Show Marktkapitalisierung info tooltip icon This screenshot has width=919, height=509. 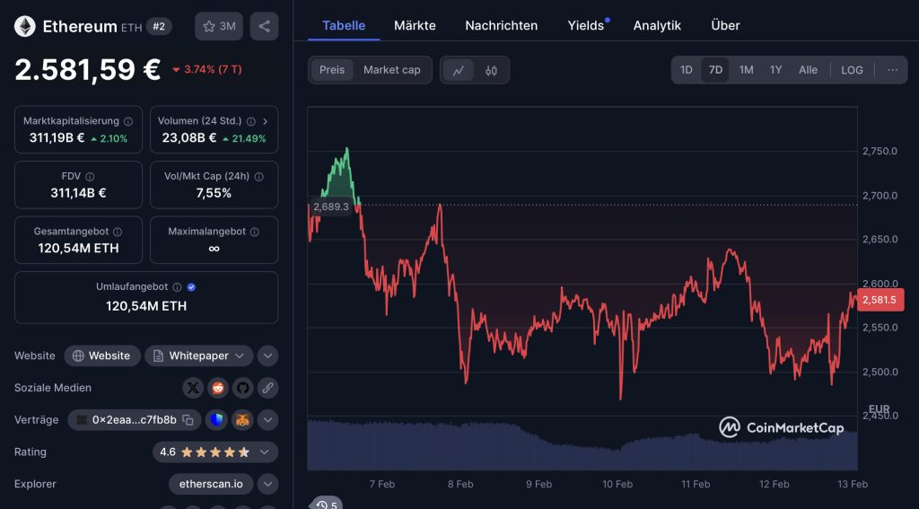click(x=127, y=121)
